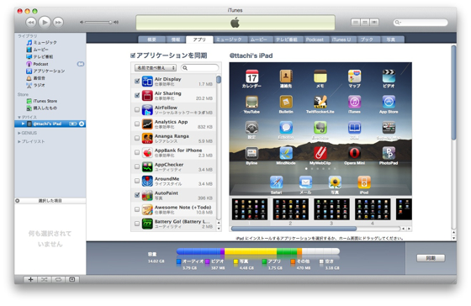Check the AppBank for iPhone checkbox
The image size is (471, 306).
(137, 152)
